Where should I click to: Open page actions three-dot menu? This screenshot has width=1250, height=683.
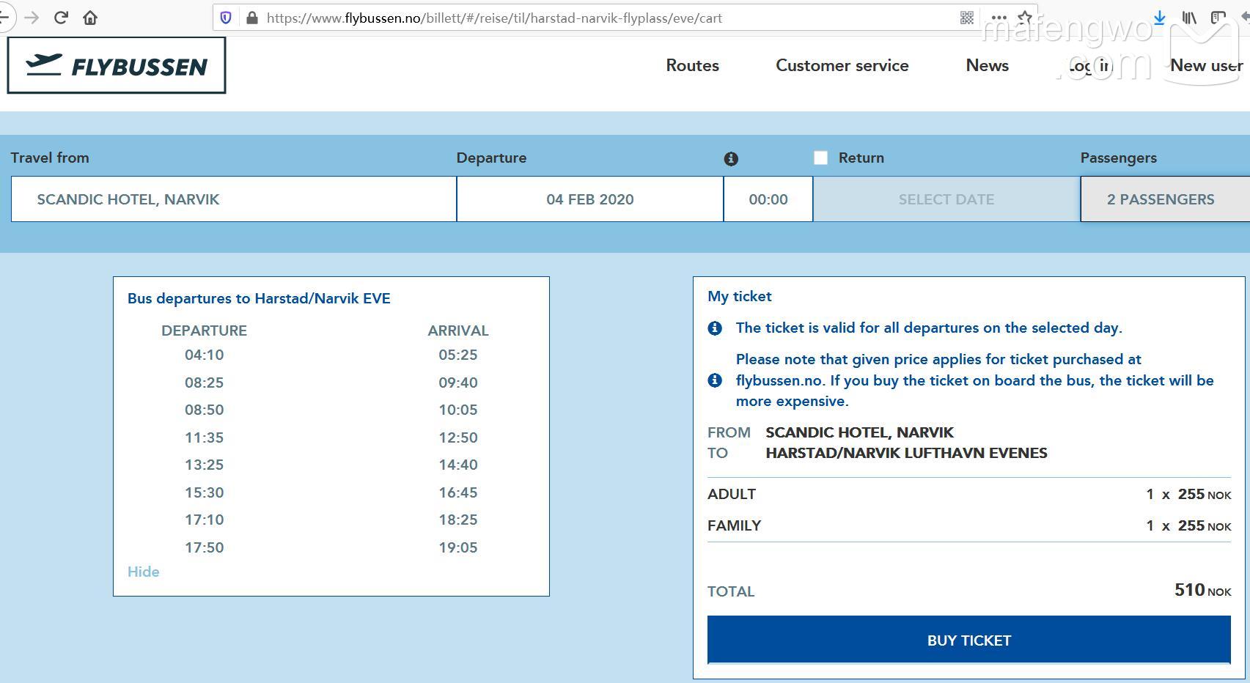[999, 18]
